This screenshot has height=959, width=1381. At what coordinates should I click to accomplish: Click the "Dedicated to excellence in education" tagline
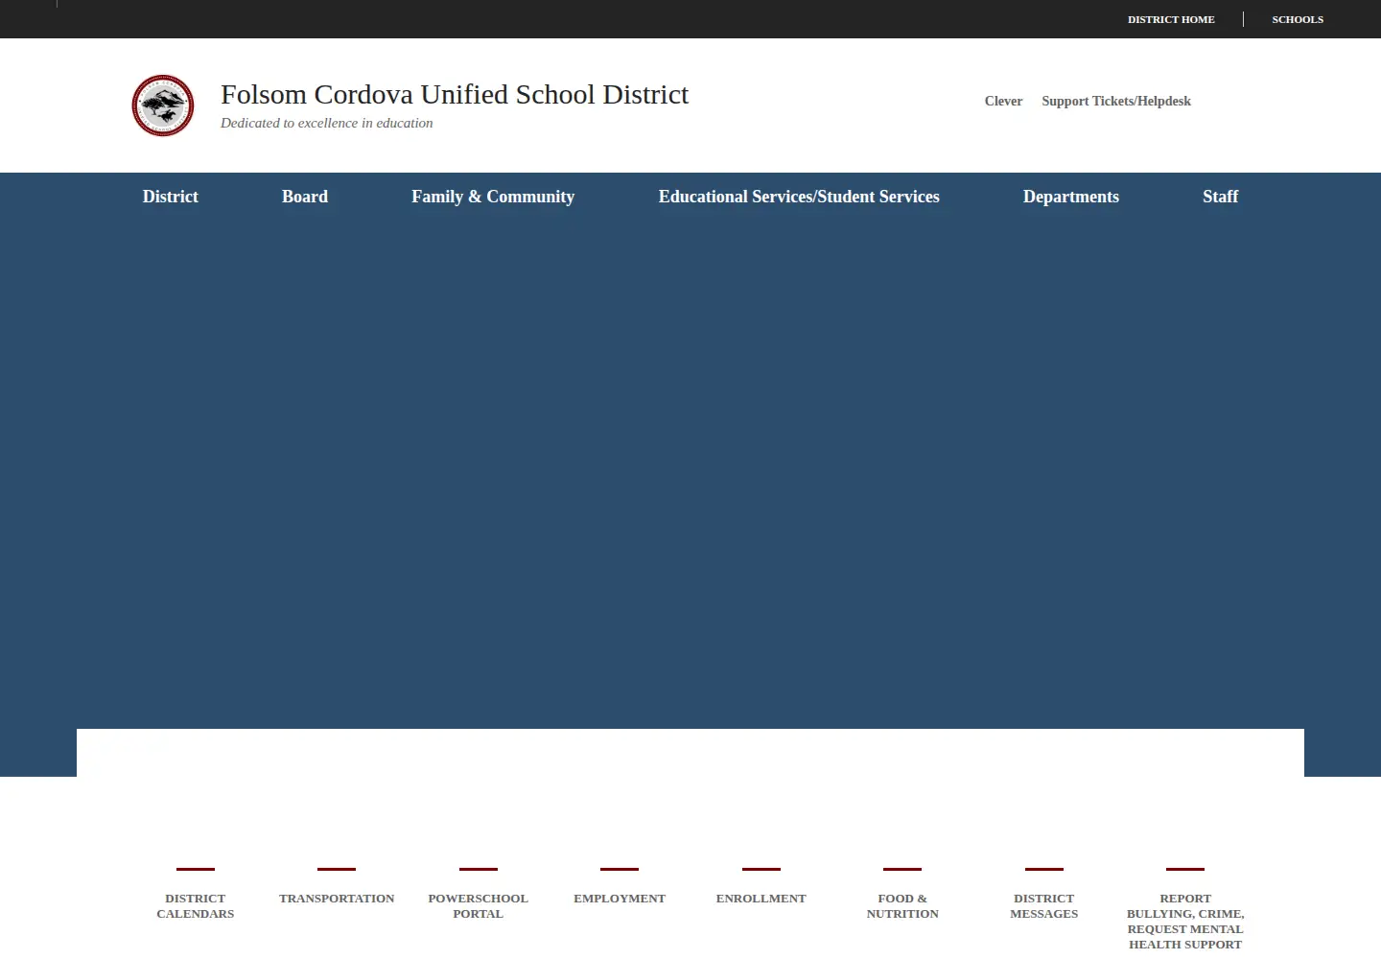(326, 123)
